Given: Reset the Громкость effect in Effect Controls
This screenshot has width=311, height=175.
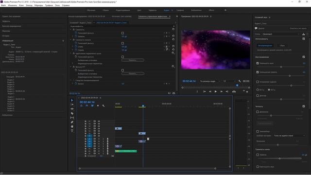Looking at the screenshot, I should [x=173, y=29].
